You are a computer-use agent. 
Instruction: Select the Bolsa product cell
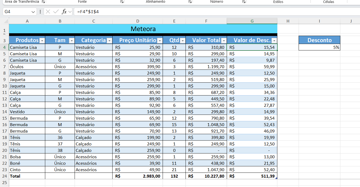pos(27,157)
